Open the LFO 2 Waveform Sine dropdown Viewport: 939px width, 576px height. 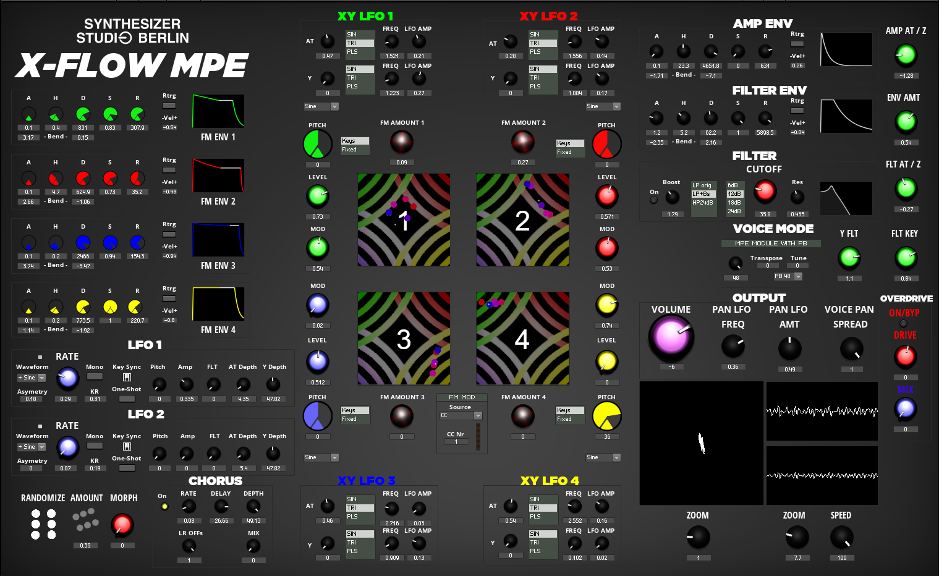(x=32, y=447)
